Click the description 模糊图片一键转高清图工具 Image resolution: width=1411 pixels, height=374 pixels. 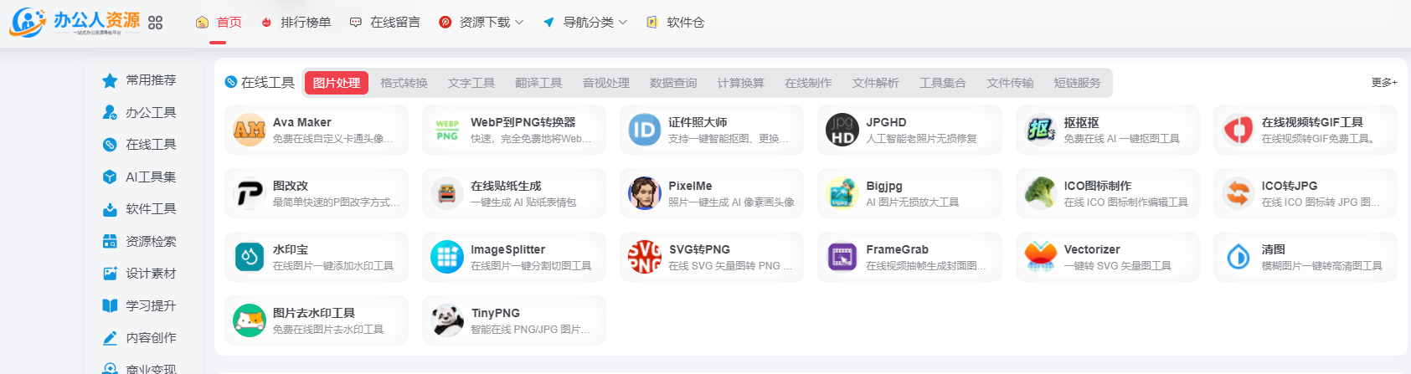[x=1322, y=266]
